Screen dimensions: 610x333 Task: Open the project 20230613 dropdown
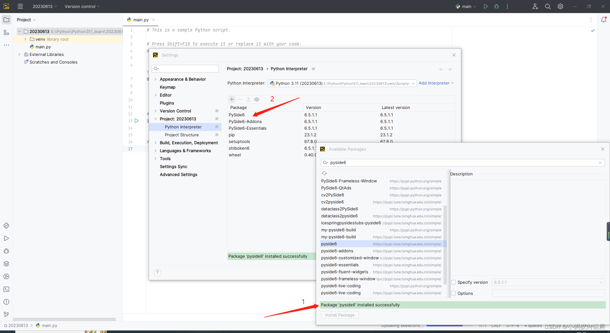(x=45, y=6)
